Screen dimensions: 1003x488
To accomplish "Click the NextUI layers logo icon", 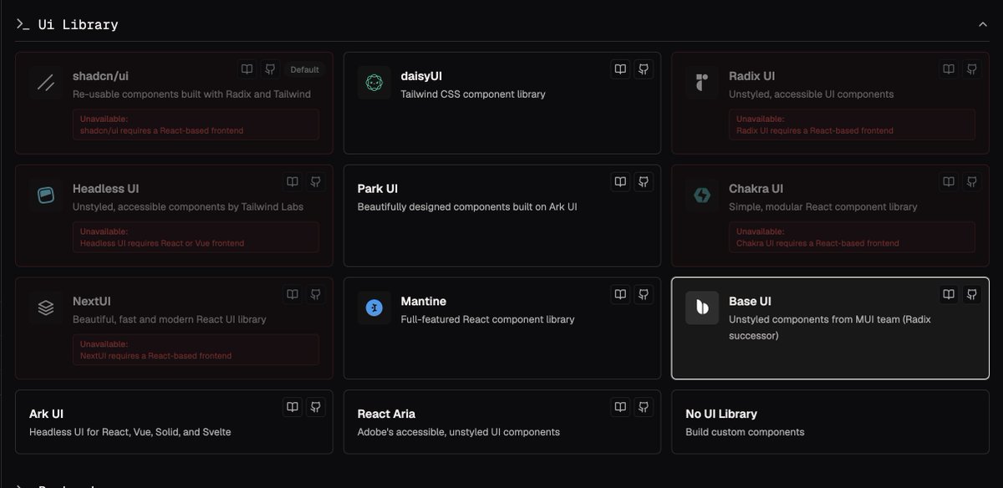I will 45,308.
